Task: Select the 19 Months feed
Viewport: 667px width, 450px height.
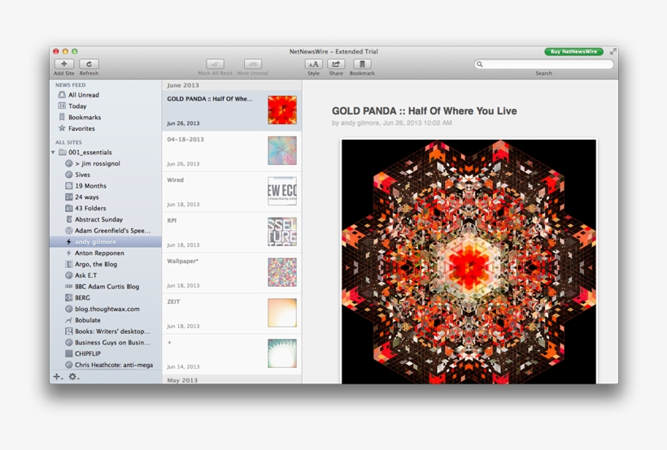Action: (106, 186)
